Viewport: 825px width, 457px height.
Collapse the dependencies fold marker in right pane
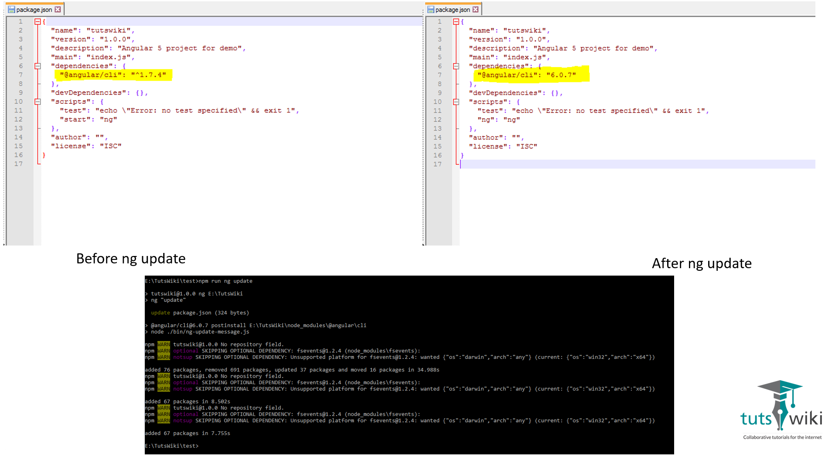click(x=456, y=66)
